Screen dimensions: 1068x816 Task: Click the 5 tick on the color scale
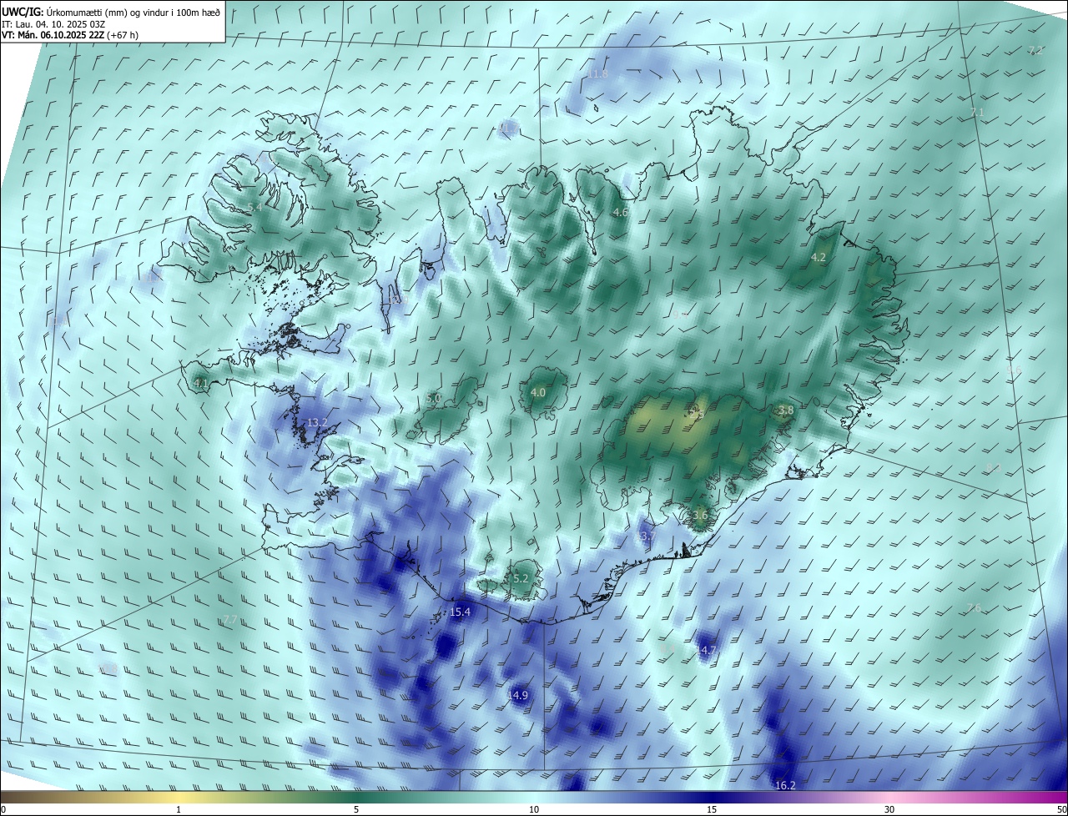[x=356, y=809]
